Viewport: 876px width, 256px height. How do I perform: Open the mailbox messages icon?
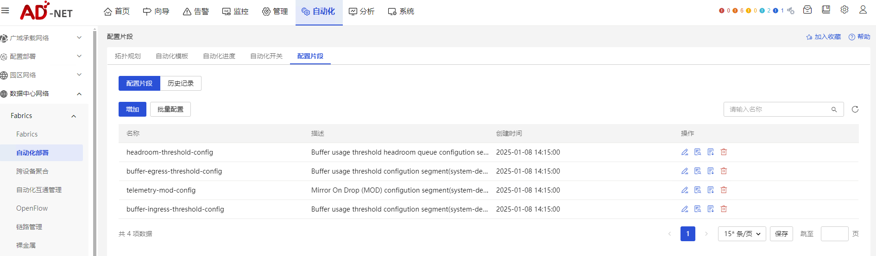(x=807, y=10)
